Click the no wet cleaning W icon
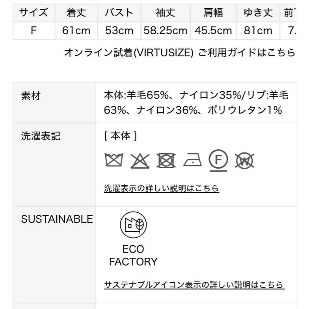This screenshot has width=309, height=309. coord(244,160)
